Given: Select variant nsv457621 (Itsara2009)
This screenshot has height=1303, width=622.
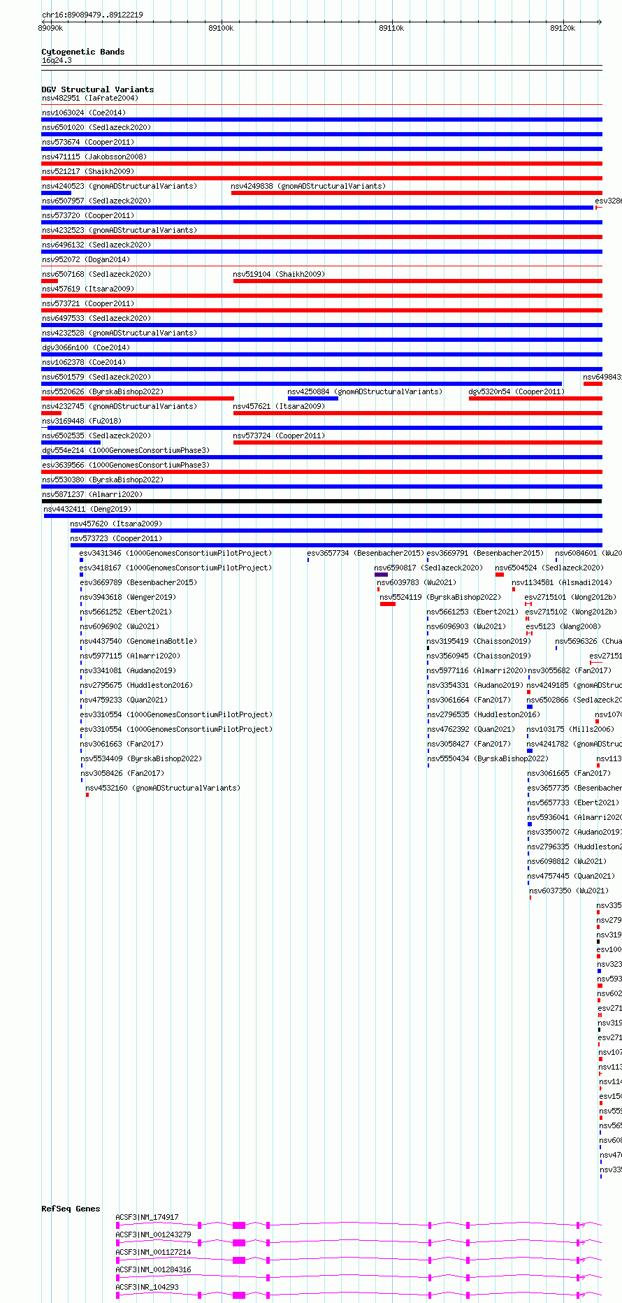Looking at the screenshot, I should [280, 406].
